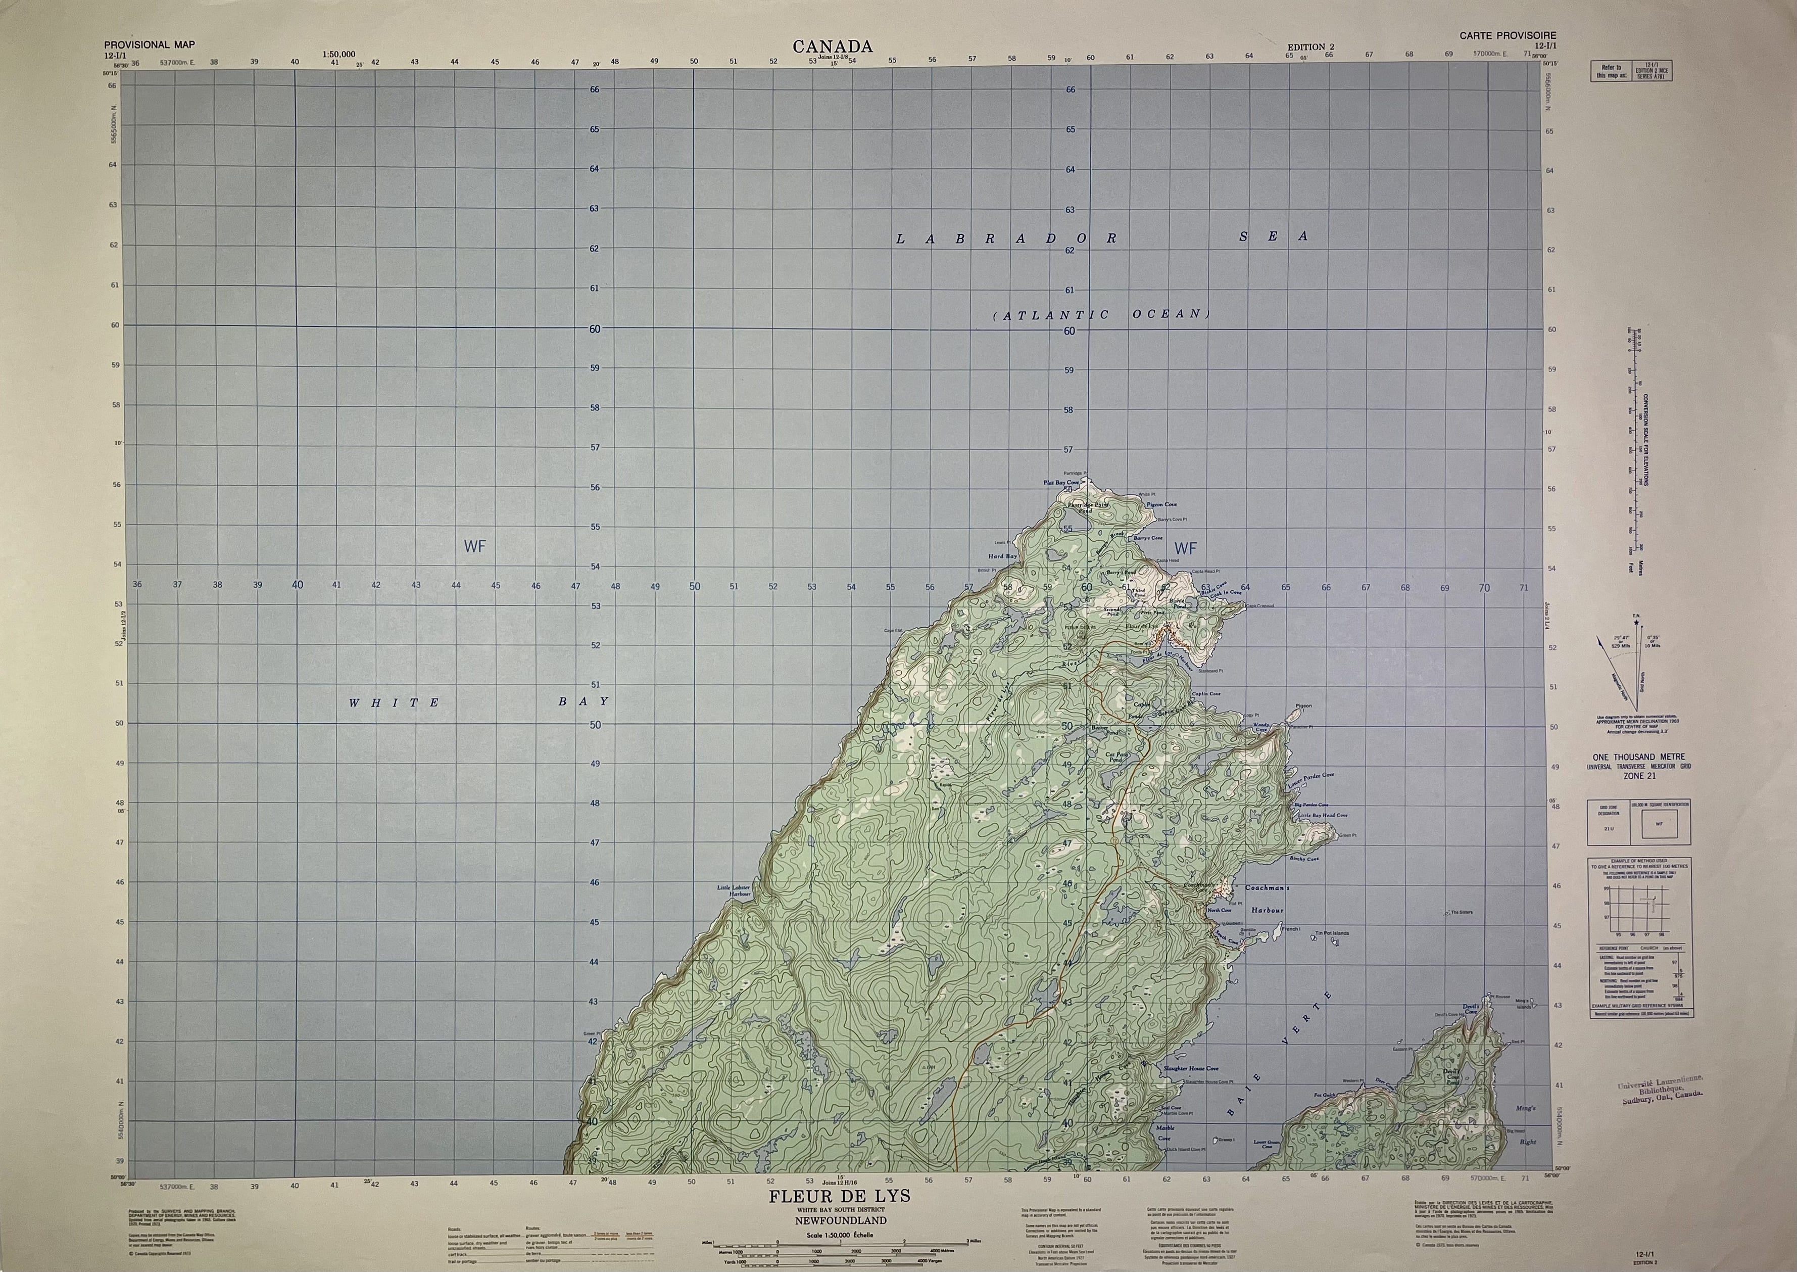The width and height of the screenshot is (1797, 1272).
Task: Click the 'French I' island label
Action: [1291, 929]
